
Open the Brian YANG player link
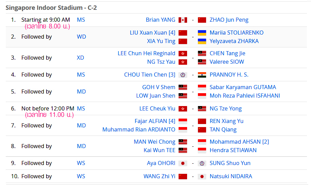pos(161,20)
